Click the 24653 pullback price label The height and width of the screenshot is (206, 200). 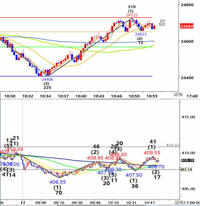click(141, 34)
